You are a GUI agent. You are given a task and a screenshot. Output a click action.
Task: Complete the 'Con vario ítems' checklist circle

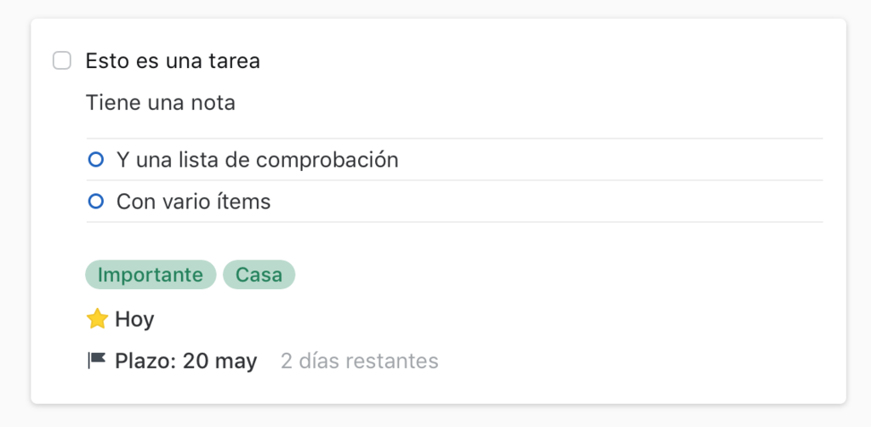click(x=96, y=202)
